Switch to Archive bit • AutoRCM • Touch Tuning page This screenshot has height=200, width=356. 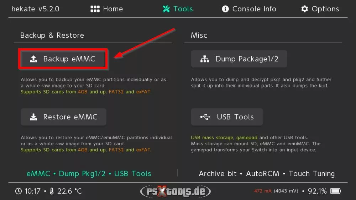click(x=267, y=174)
